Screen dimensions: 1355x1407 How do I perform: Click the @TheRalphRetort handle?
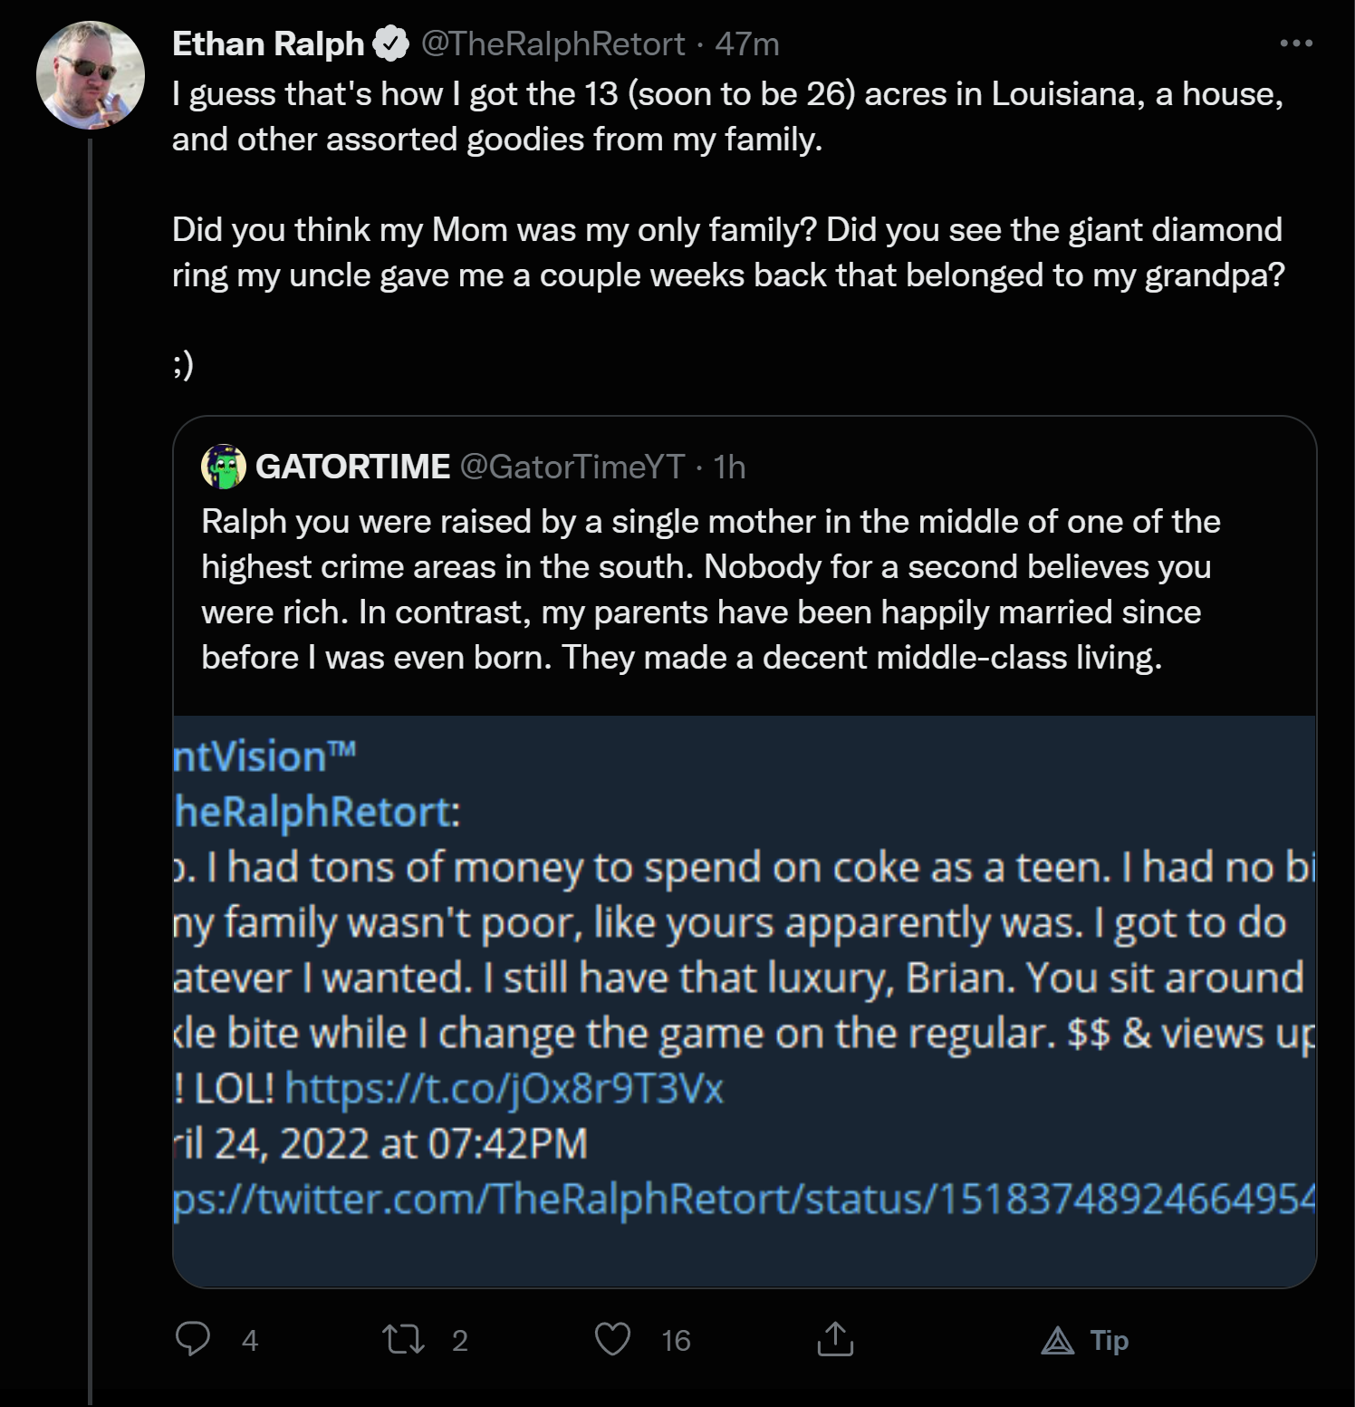coord(553,43)
